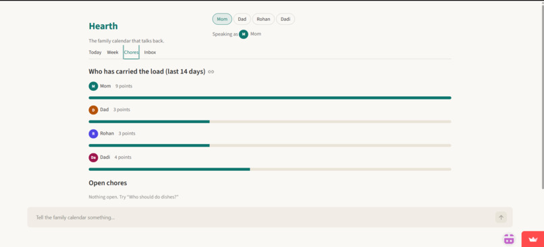The height and width of the screenshot is (247, 544).
Task: Click the "9 points" label
Action: pos(124,86)
